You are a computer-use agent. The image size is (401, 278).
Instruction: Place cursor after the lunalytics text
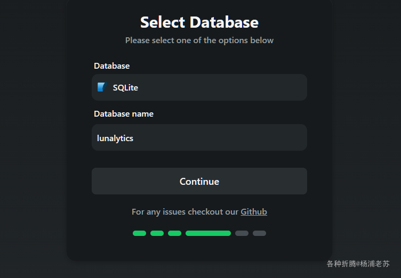pos(134,138)
